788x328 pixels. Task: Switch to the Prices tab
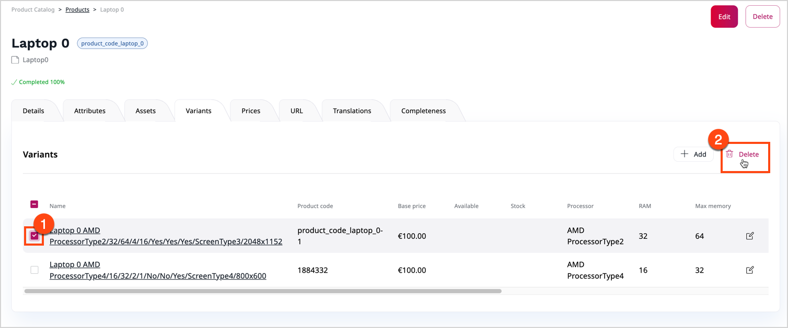coord(251,111)
